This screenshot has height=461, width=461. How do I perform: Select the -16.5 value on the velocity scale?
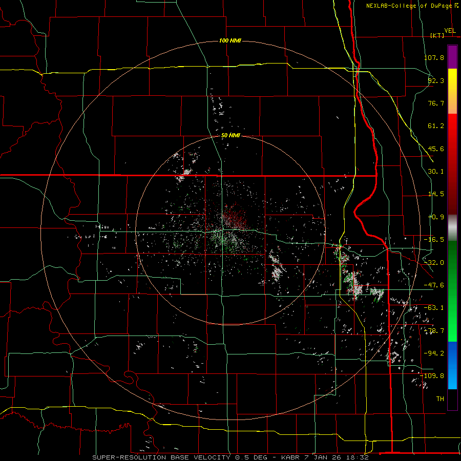[x=434, y=240]
